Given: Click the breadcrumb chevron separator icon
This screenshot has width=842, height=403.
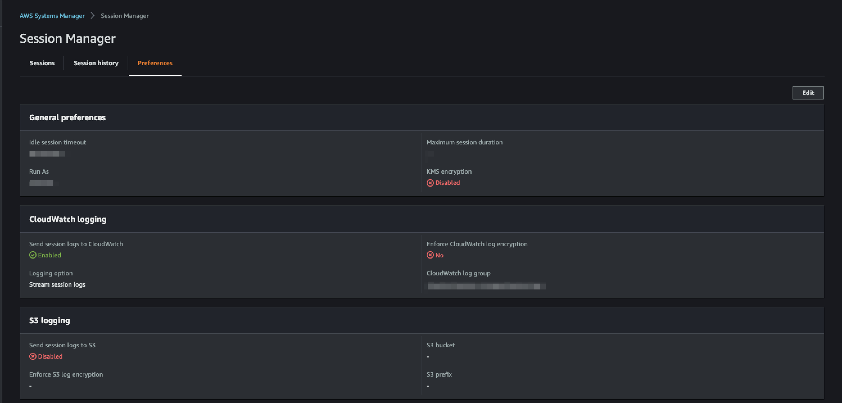Looking at the screenshot, I should tap(92, 16).
